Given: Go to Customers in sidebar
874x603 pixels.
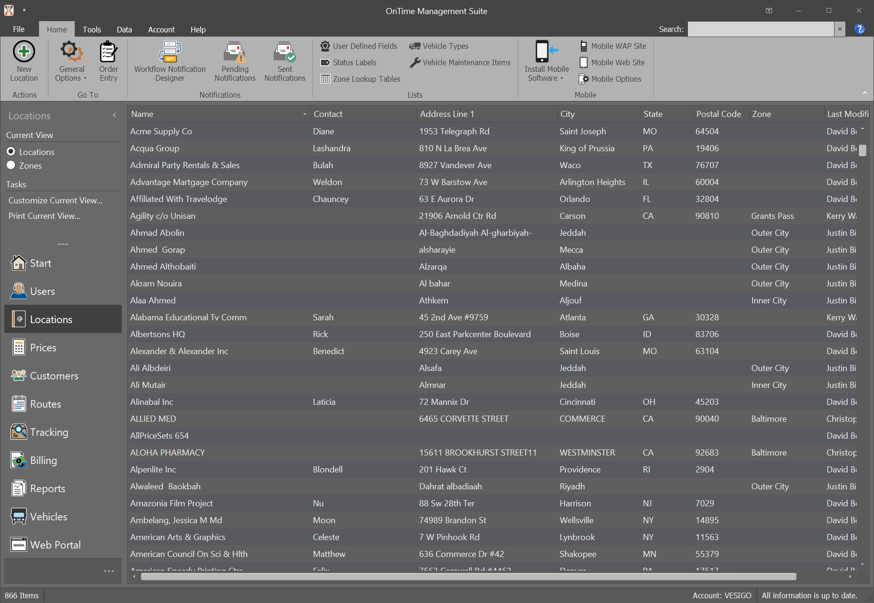Looking at the screenshot, I should (x=63, y=376).
